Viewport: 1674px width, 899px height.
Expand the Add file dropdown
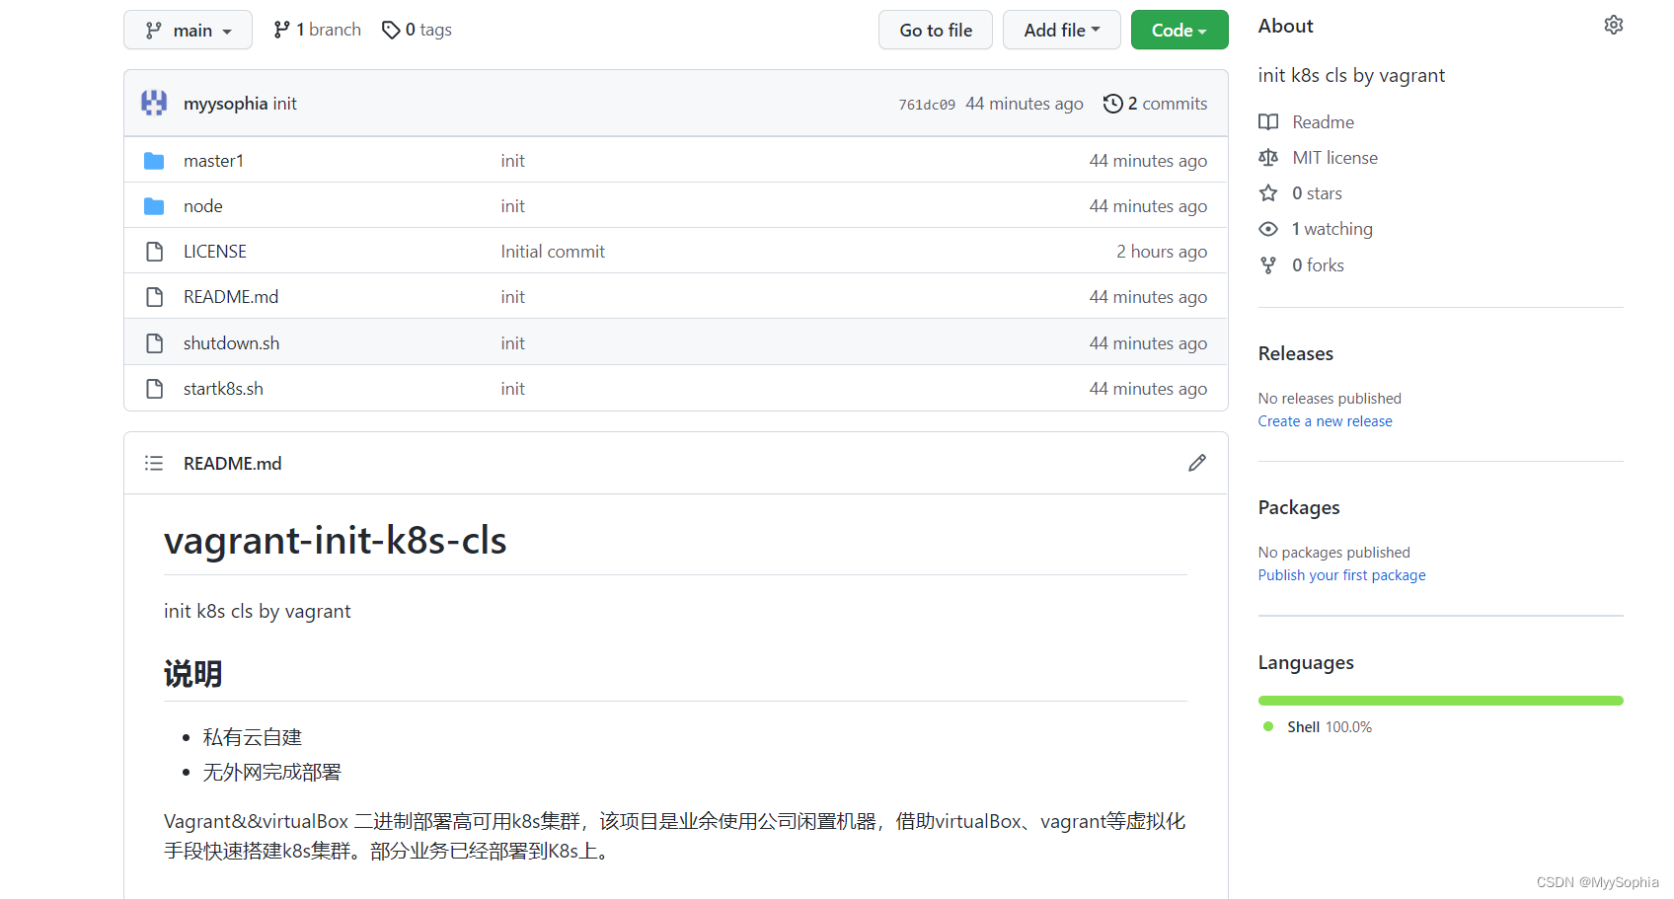pos(1061,30)
